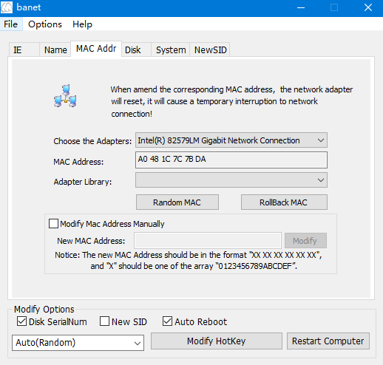Expand the Choose the Adapters dropdown

(231, 140)
